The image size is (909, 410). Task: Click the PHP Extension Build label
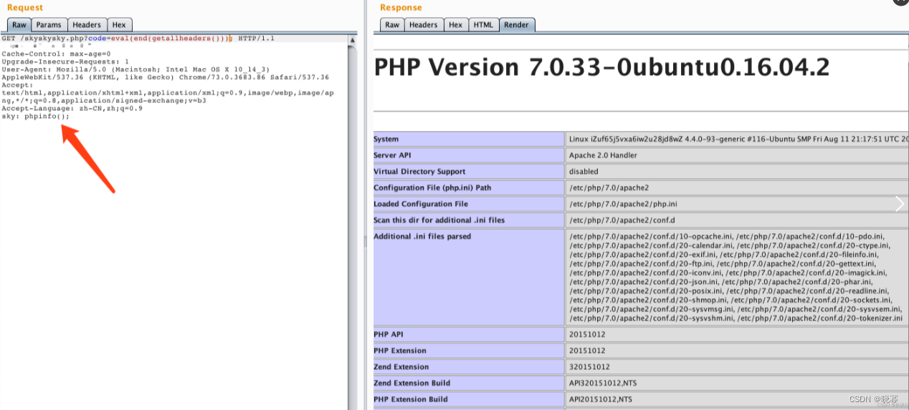coord(411,399)
